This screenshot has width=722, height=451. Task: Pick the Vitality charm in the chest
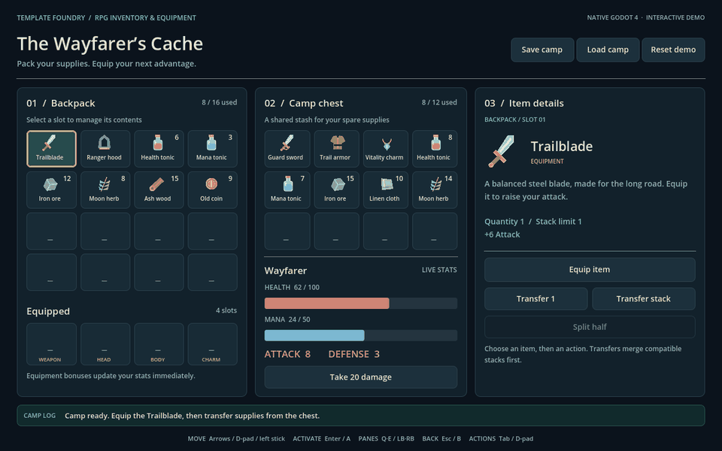[386, 149]
